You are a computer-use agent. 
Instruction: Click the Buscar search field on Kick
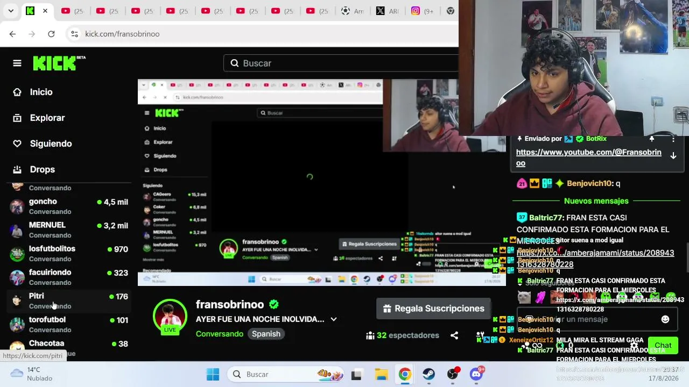click(341, 63)
